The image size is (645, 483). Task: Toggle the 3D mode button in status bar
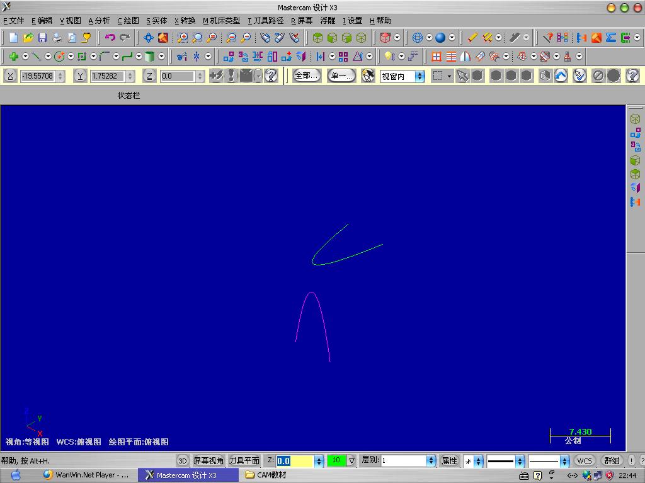tap(182, 461)
